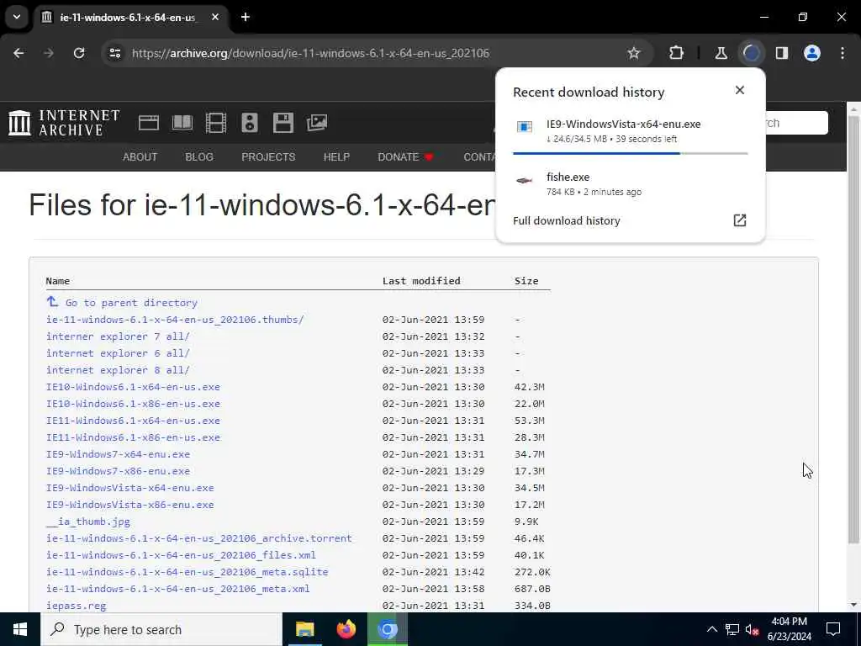Download IE9-Windows7-x64-enu.exe

point(118,454)
